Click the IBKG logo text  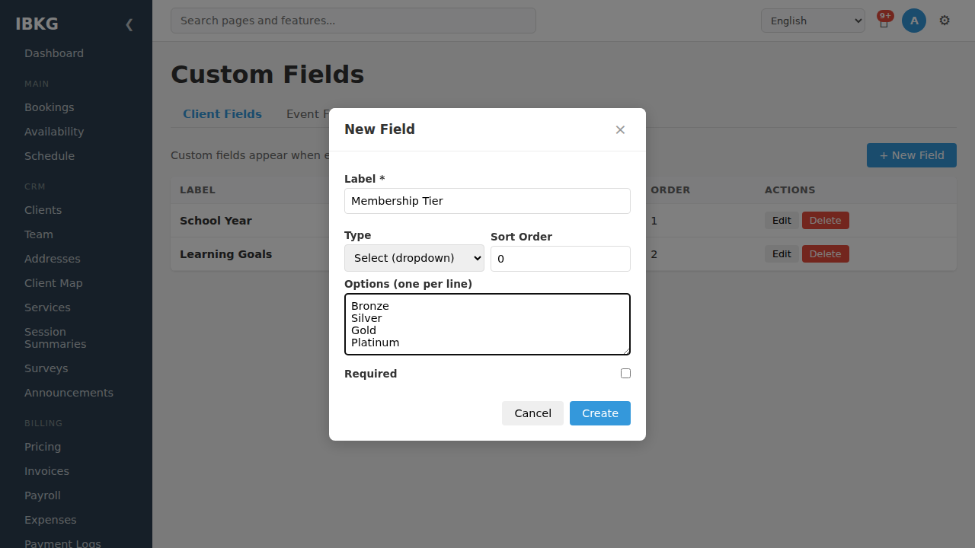click(x=37, y=24)
